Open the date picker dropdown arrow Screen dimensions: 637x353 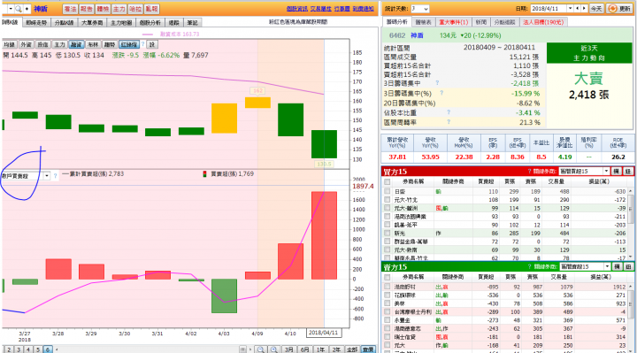571,8
